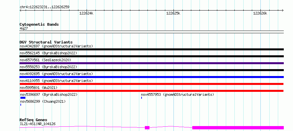Open nsv6570561 Sedlazeck2020 variant label
The height and width of the screenshot is (131, 293).
pyautogui.click(x=45, y=60)
